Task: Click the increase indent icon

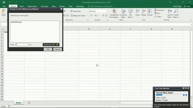Action: (67, 16)
